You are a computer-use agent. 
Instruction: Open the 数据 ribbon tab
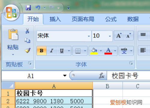(133, 19)
